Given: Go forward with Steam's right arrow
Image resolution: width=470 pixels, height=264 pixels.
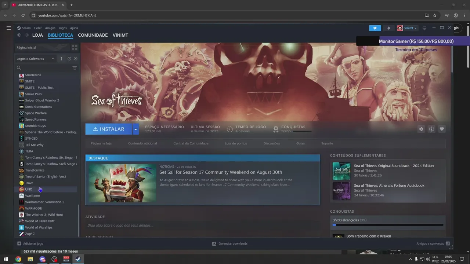Looking at the screenshot, I should coord(27,35).
